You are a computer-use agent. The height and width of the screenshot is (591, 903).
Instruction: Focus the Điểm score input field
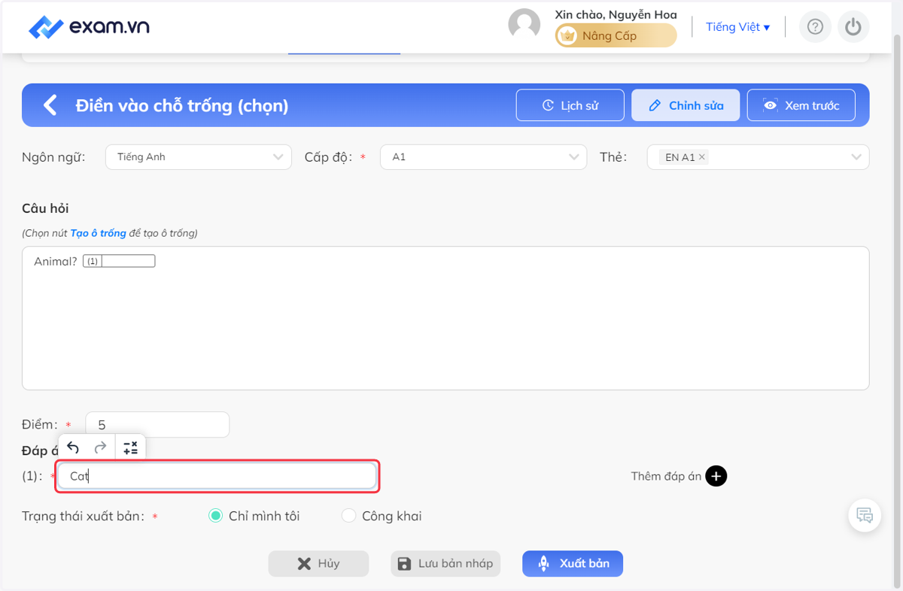(x=157, y=425)
